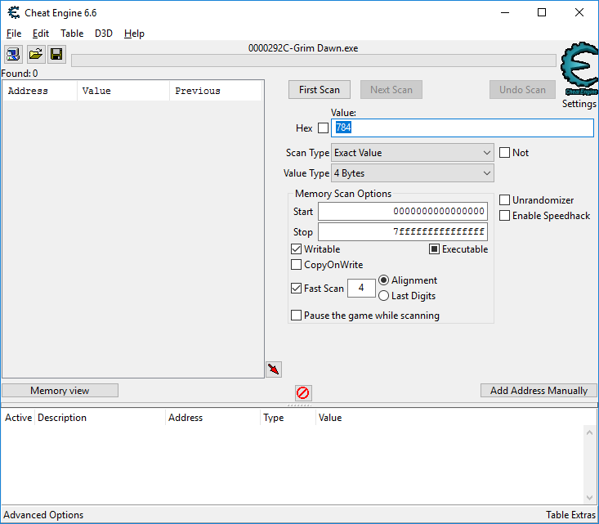The image size is (599, 524).
Task: Enable the CopyOnWrite checkbox
Action: (296, 265)
